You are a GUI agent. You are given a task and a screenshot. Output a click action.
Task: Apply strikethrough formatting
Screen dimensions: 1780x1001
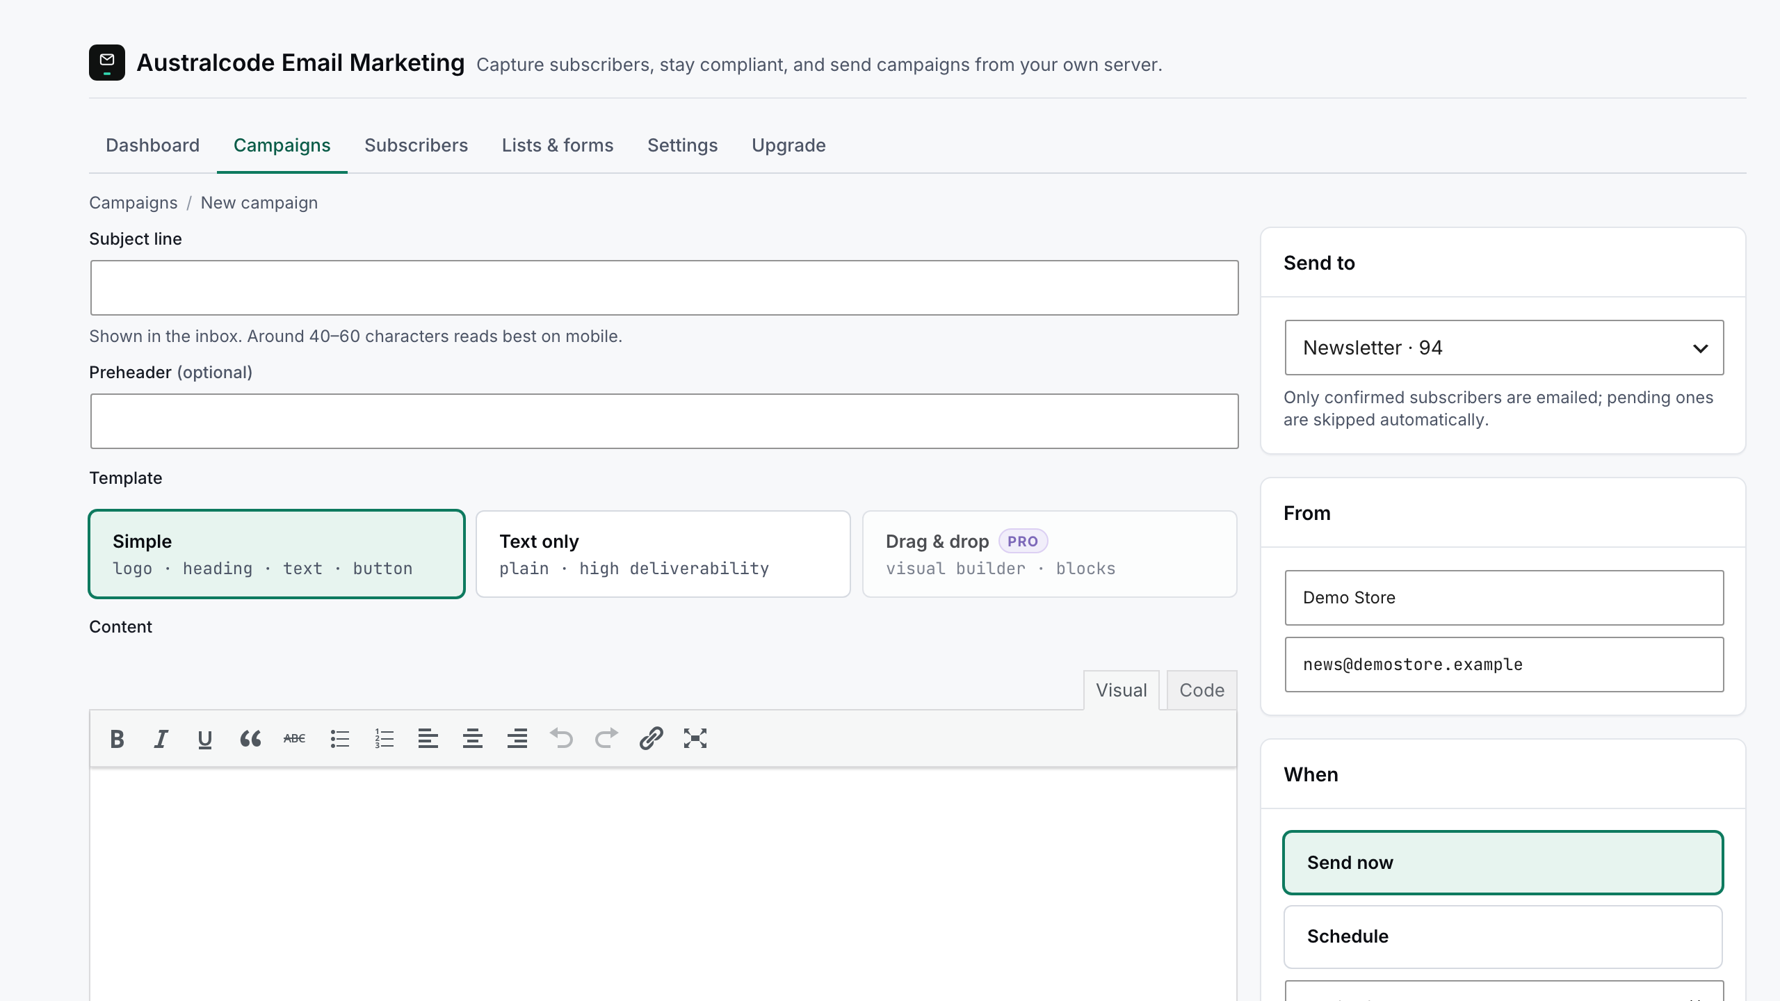(295, 738)
